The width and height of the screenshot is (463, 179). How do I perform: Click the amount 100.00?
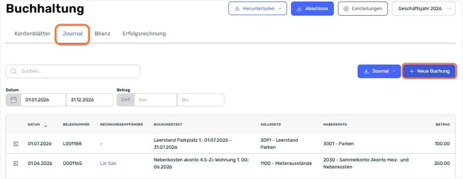[442, 144]
